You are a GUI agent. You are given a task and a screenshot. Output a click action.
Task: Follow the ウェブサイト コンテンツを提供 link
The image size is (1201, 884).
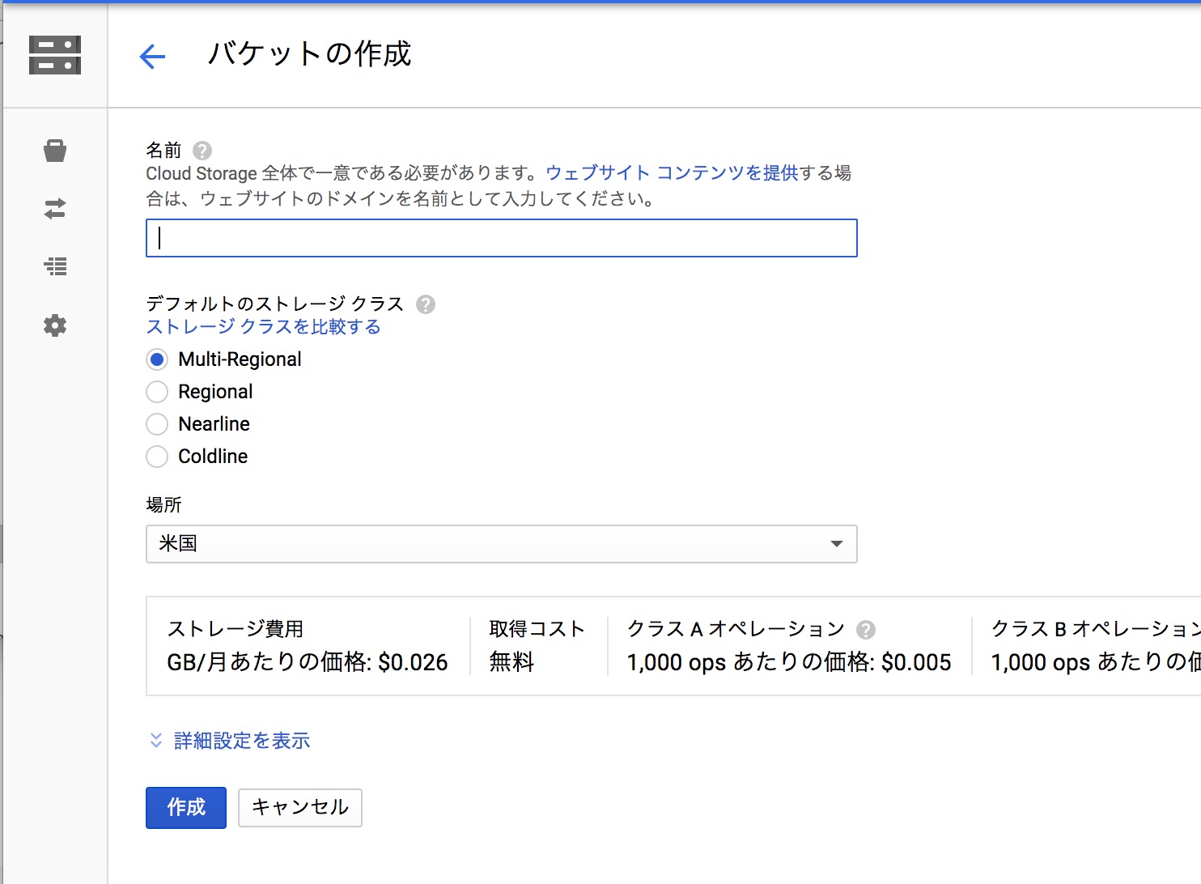coord(672,173)
